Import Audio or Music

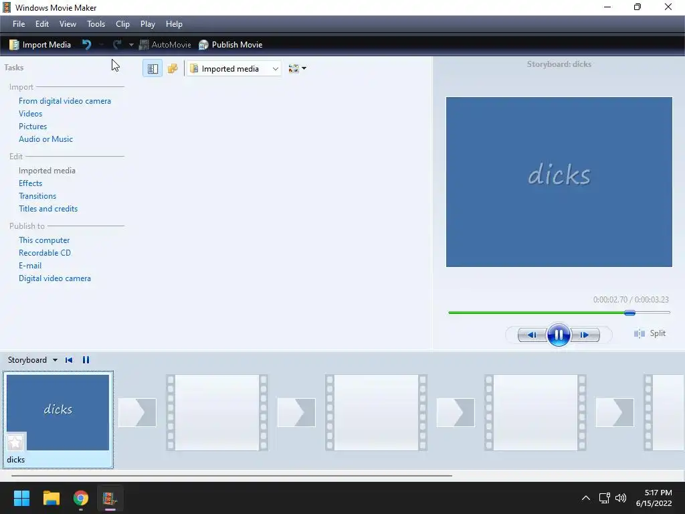tap(46, 139)
